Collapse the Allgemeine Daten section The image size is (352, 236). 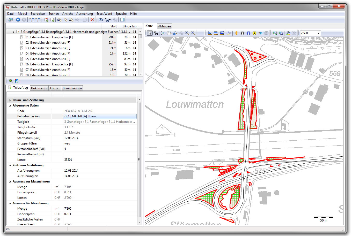(10, 106)
